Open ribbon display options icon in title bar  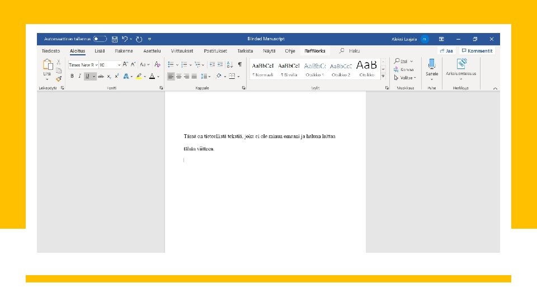[x=441, y=39]
